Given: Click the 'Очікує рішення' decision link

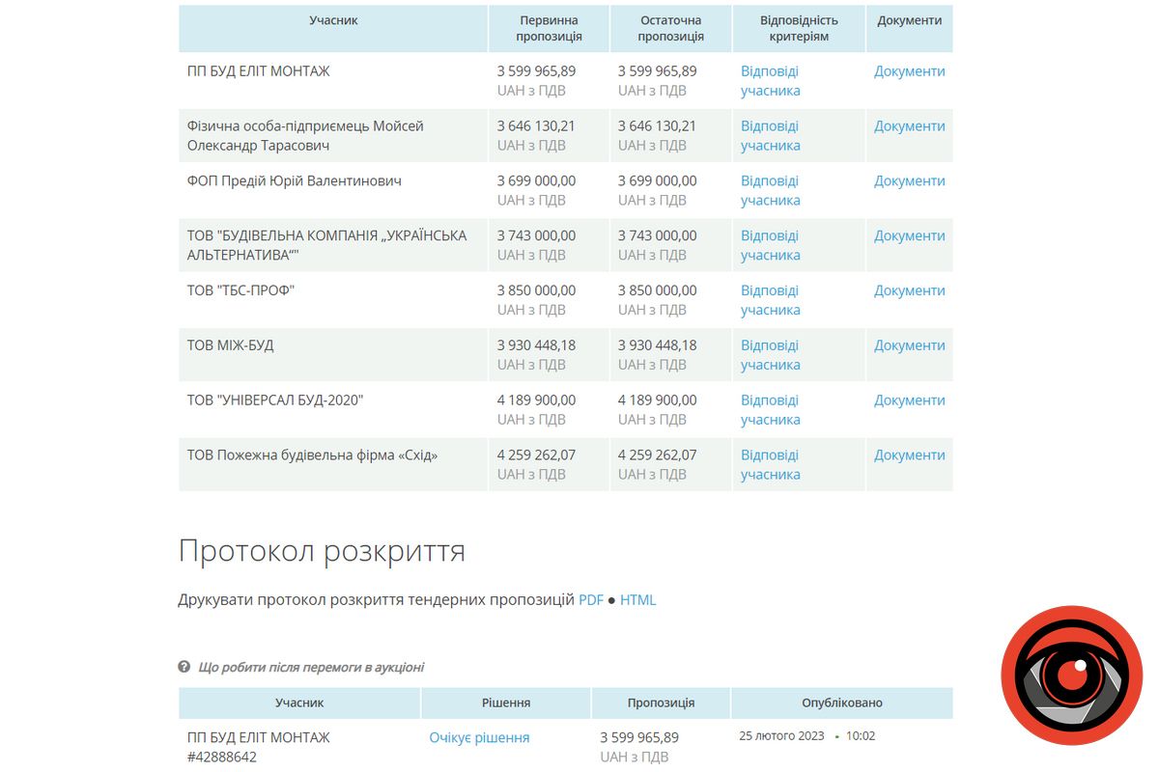Looking at the screenshot, I should tap(479, 737).
